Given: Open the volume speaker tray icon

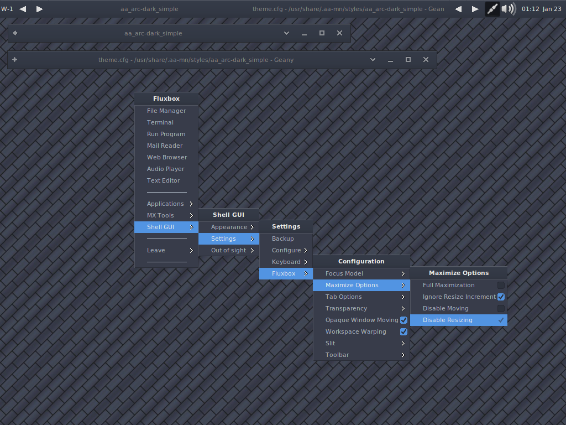Looking at the screenshot, I should click(x=509, y=9).
